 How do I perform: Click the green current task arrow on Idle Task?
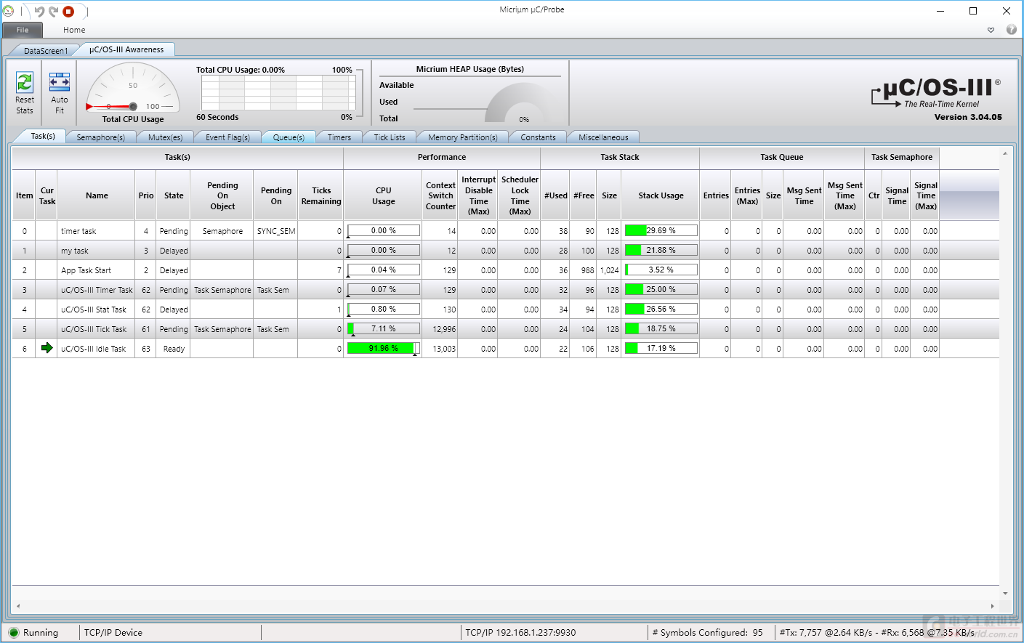point(47,348)
